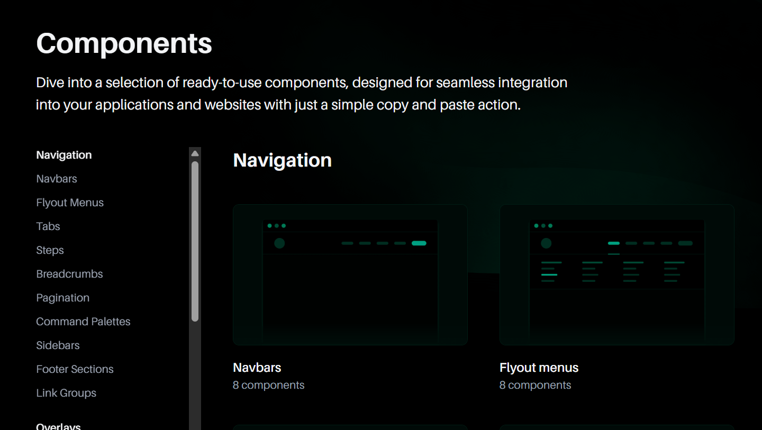Click the Flyout menus card title
Viewport: 762px width, 430px height.
click(539, 368)
